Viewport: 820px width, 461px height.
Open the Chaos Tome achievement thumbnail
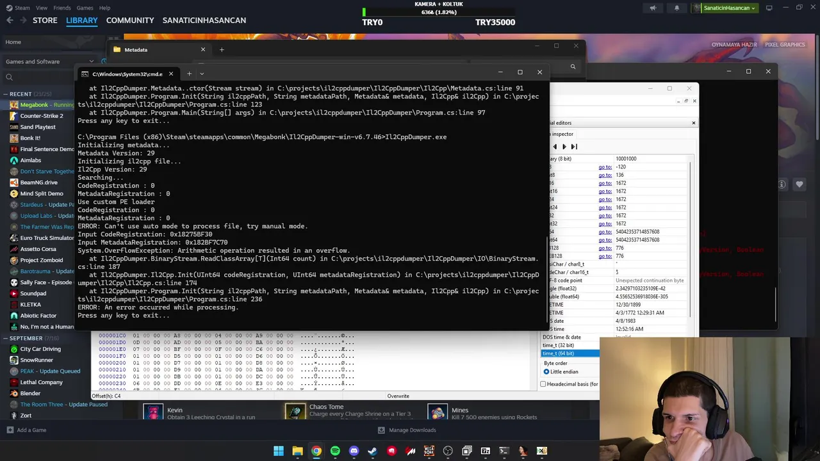pos(295,412)
